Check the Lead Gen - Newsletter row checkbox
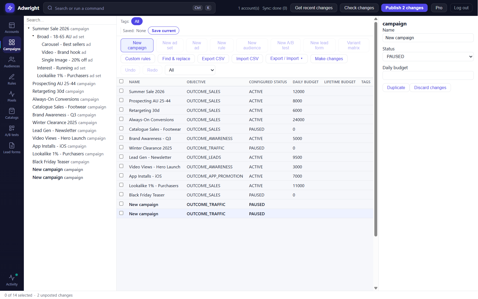The height and width of the screenshot is (299, 478). click(121, 157)
